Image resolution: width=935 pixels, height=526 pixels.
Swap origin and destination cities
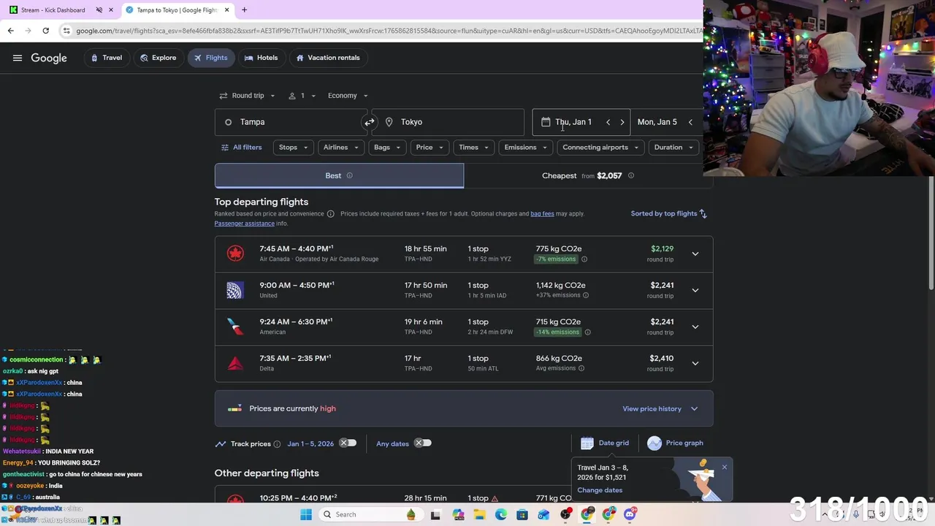coord(370,122)
